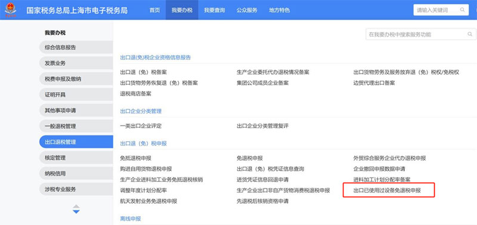Click the sidebar scroll down arrow
Image resolution: width=477 pixels, height=225 pixels.
(x=76, y=212)
